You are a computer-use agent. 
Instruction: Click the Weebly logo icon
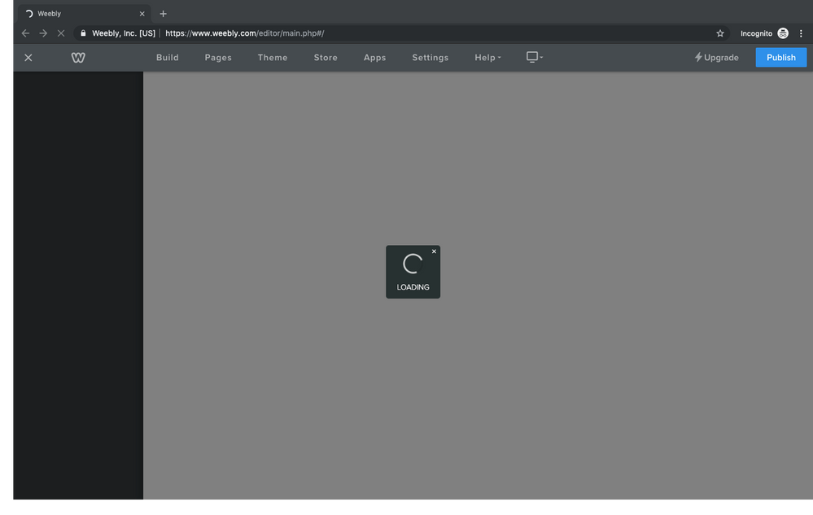tap(78, 58)
